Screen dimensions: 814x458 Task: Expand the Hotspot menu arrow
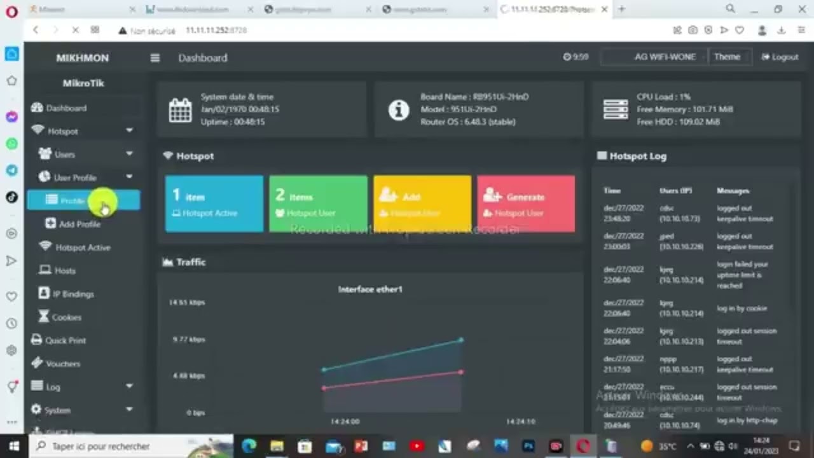pos(129,131)
